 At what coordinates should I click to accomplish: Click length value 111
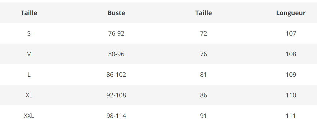[291, 116]
